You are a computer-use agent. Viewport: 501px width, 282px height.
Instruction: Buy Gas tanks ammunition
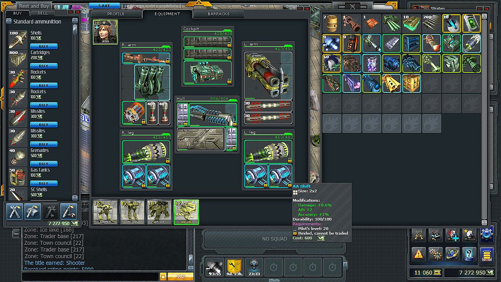point(44,183)
